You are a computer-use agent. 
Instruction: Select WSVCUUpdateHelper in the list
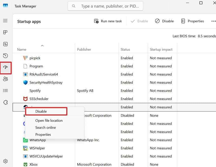tap(46, 156)
